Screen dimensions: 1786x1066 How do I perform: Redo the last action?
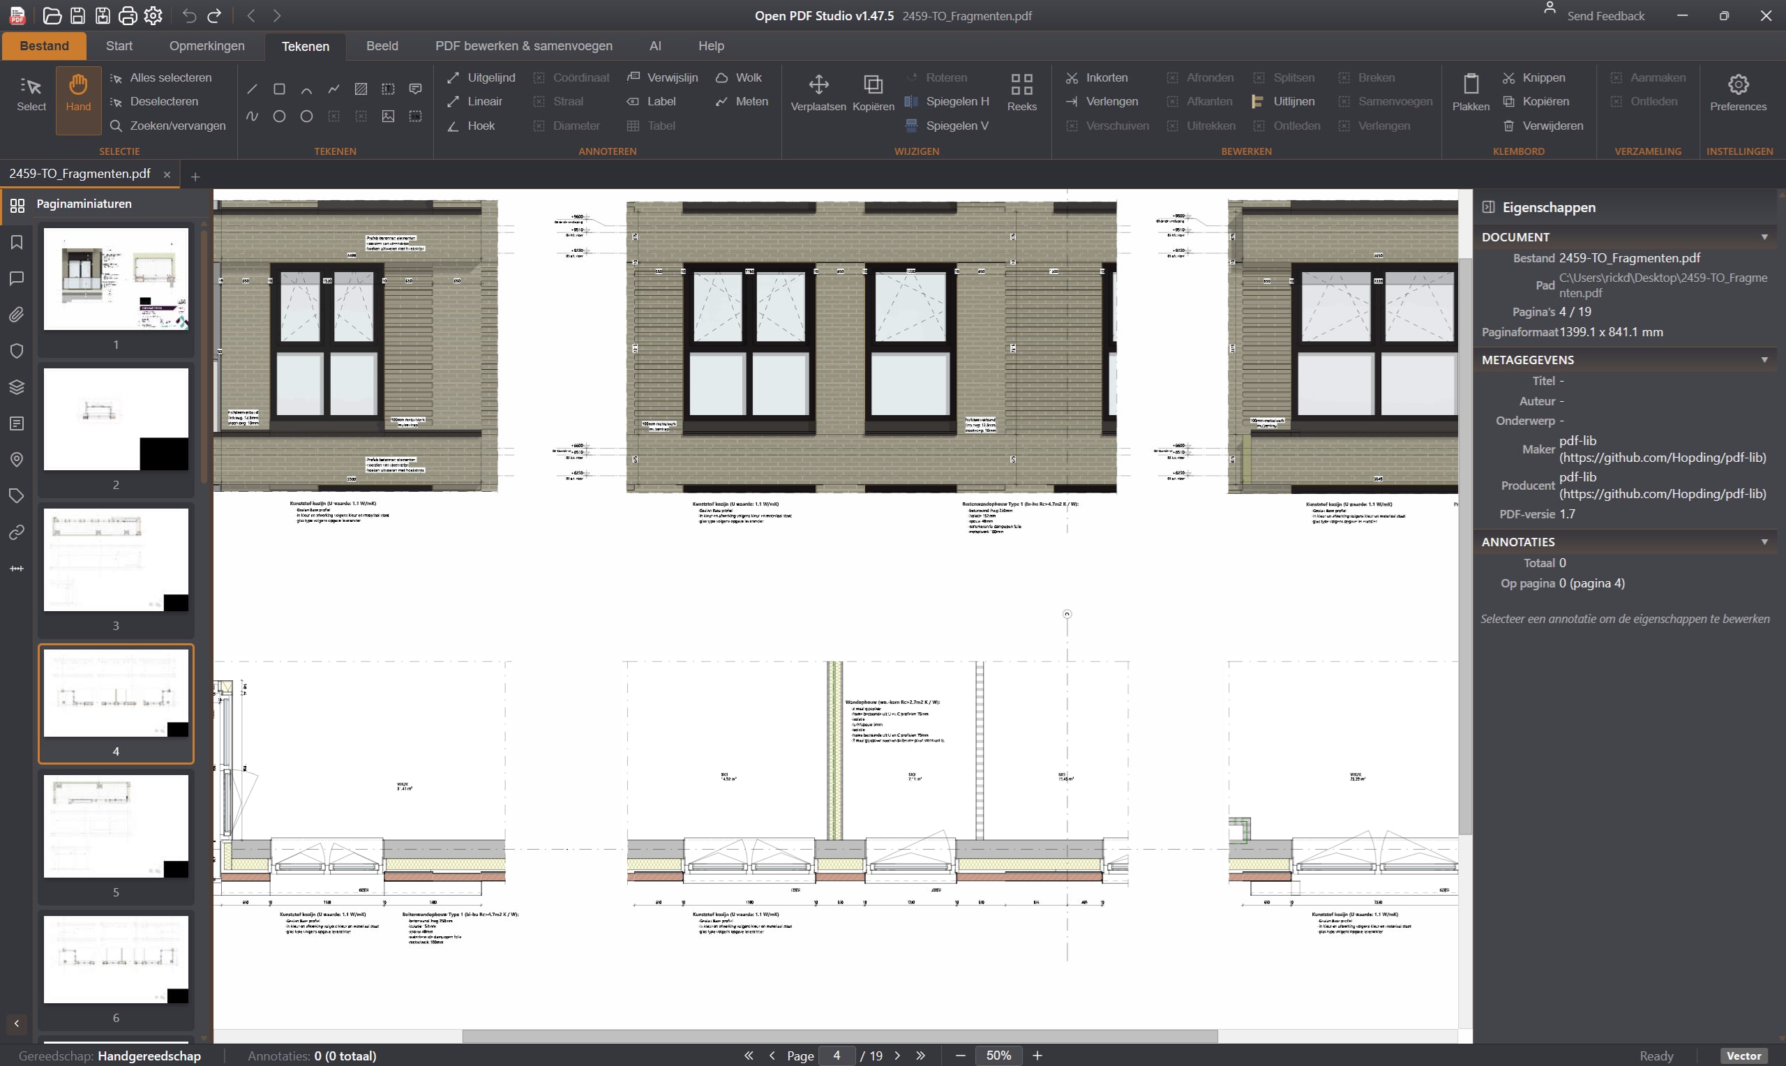pos(214,15)
